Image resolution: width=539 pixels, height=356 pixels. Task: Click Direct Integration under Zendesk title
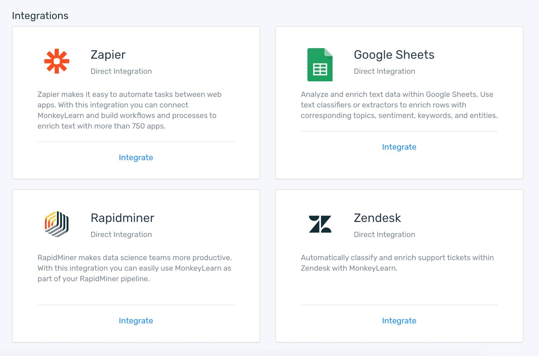tap(384, 234)
